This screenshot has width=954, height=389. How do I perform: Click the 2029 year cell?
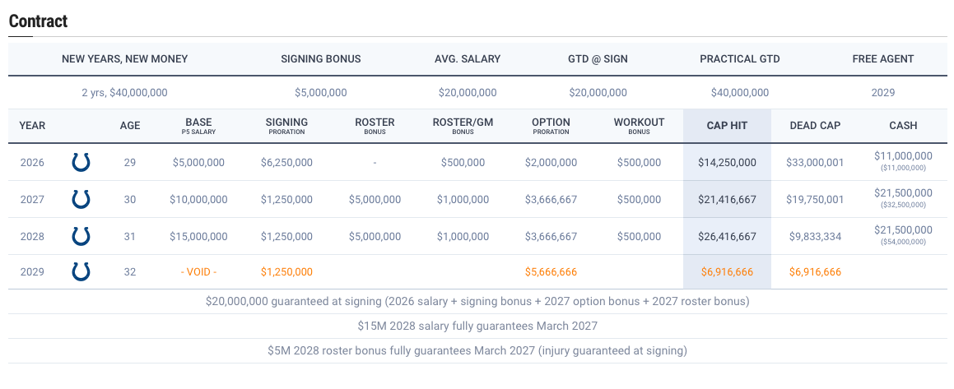tap(33, 271)
